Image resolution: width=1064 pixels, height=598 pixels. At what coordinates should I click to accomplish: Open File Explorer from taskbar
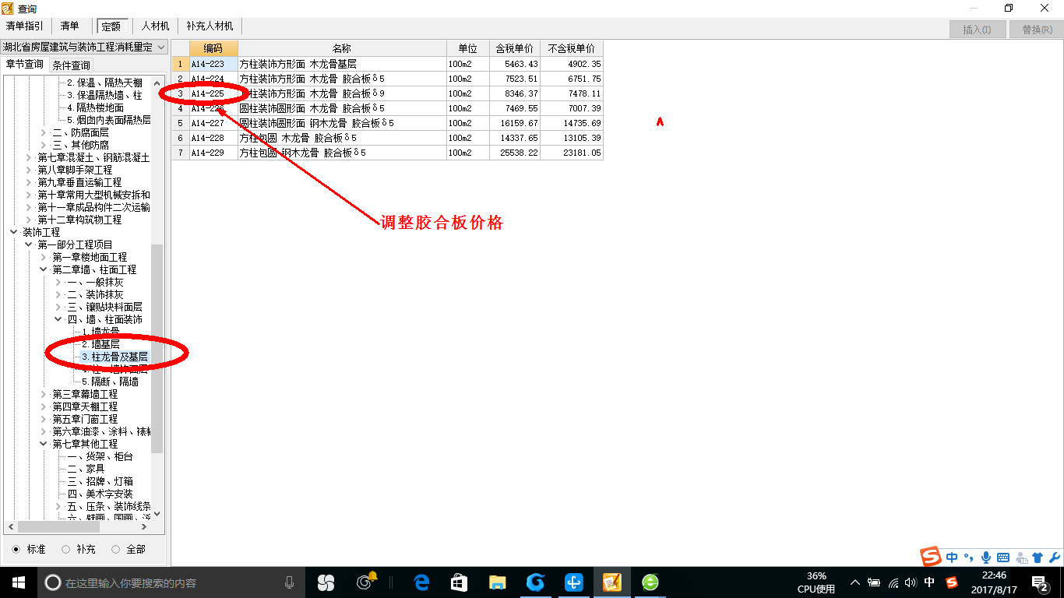(x=497, y=582)
